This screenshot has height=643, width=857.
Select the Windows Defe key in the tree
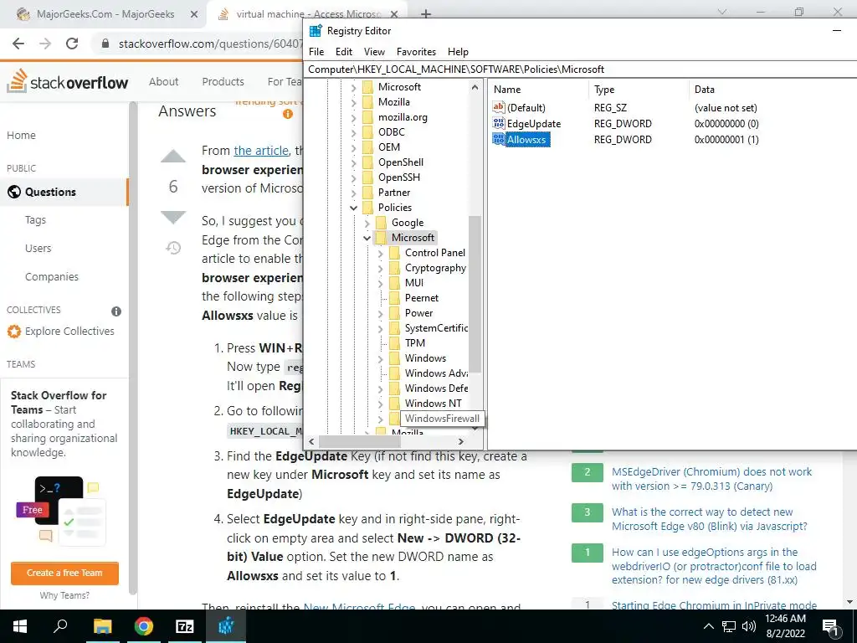[x=436, y=388]
